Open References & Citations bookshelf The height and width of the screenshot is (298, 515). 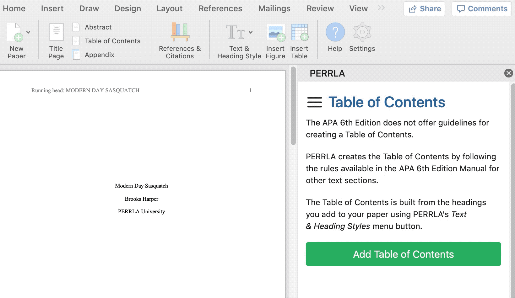click(x=180, y=33)
